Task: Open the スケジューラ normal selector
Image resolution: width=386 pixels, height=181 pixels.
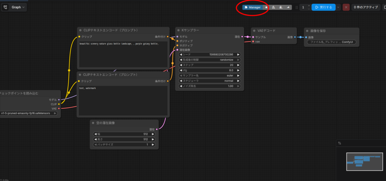Action: (x=210, y=81)
